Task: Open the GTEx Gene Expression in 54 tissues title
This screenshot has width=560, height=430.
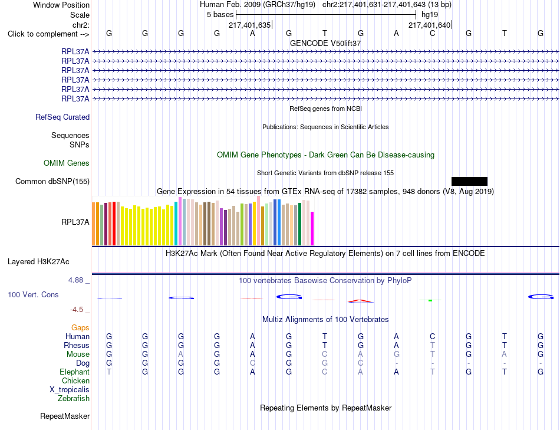Action: 325,192
